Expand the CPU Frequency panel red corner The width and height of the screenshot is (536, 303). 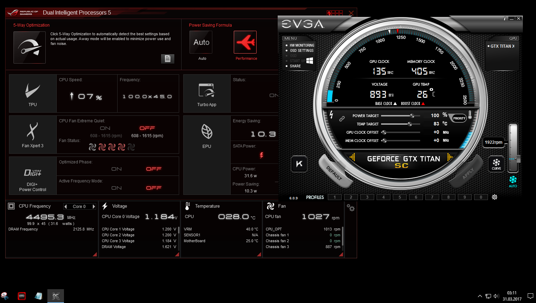[95, 254]
